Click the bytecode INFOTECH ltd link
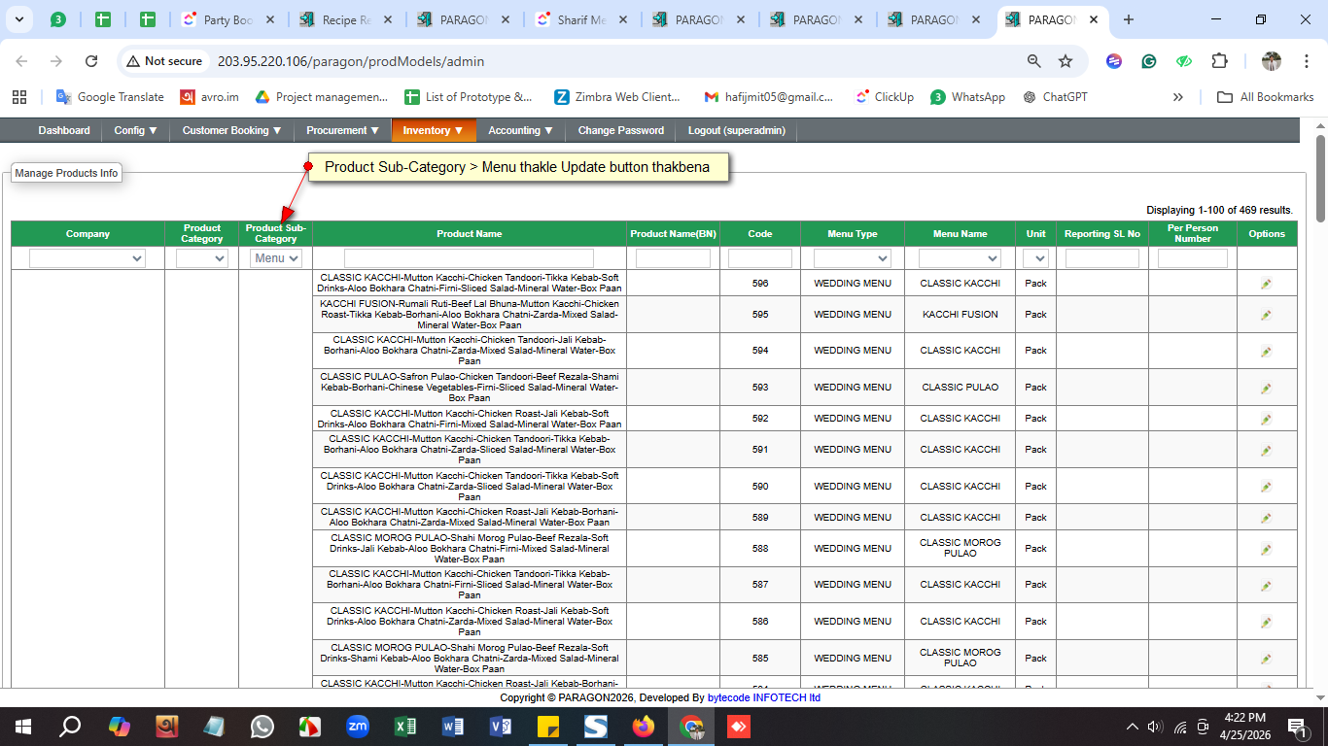This screenshot has height=746, width=1328. click(763, 697)
